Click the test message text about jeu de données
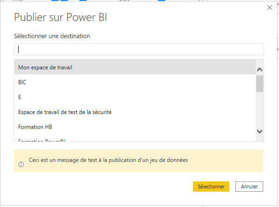The image size is (279, 207). (x=108, y=160)
